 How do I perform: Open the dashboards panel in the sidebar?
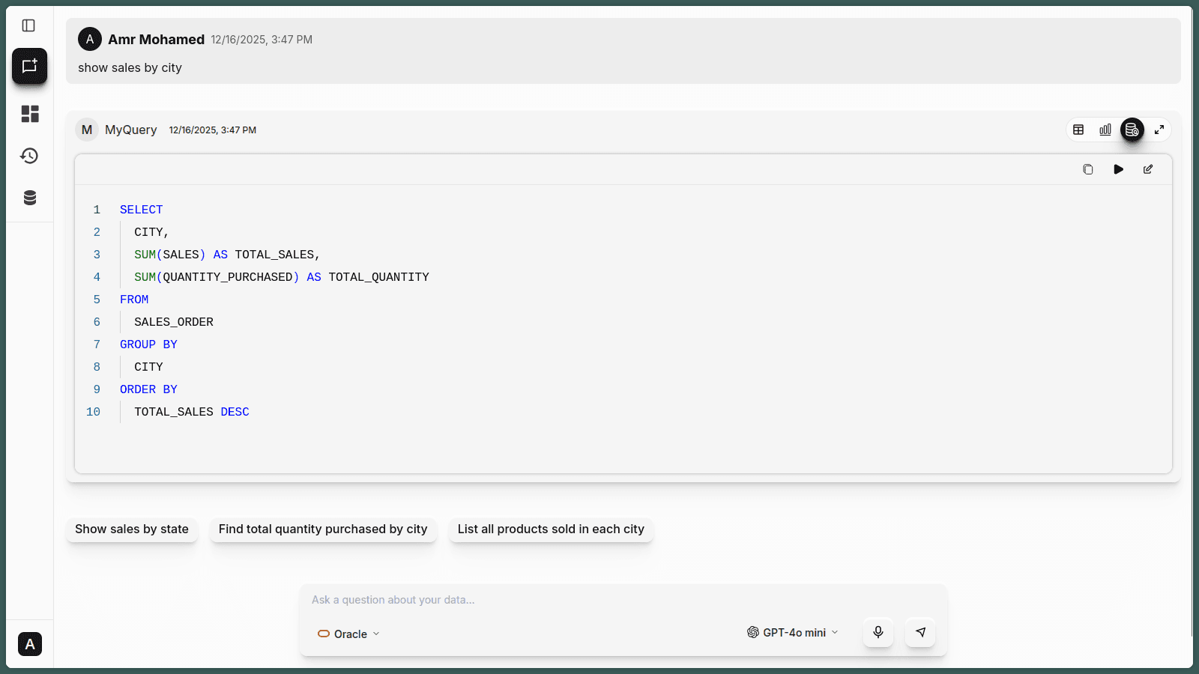(x=29, y=114)
